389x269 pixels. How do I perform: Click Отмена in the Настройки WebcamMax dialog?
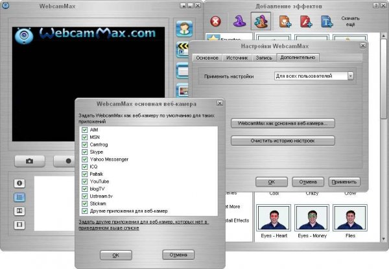pos(308,181)
